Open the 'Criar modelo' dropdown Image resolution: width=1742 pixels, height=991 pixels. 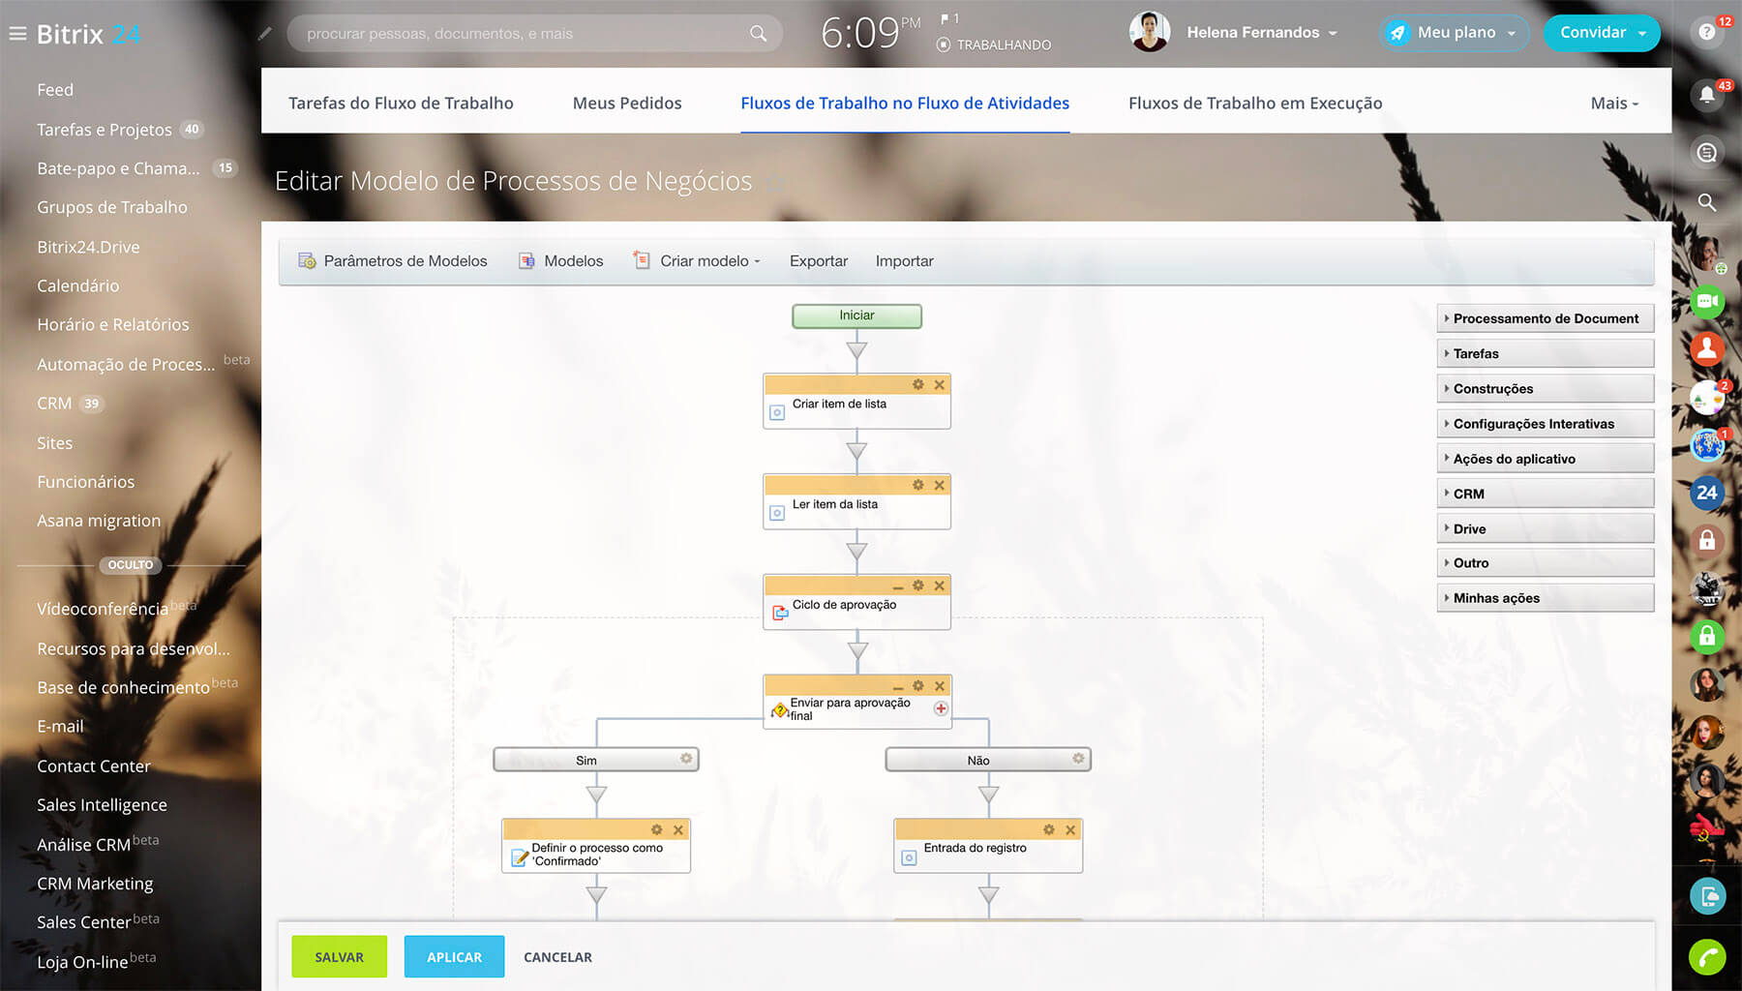click(x=709, y=261)
